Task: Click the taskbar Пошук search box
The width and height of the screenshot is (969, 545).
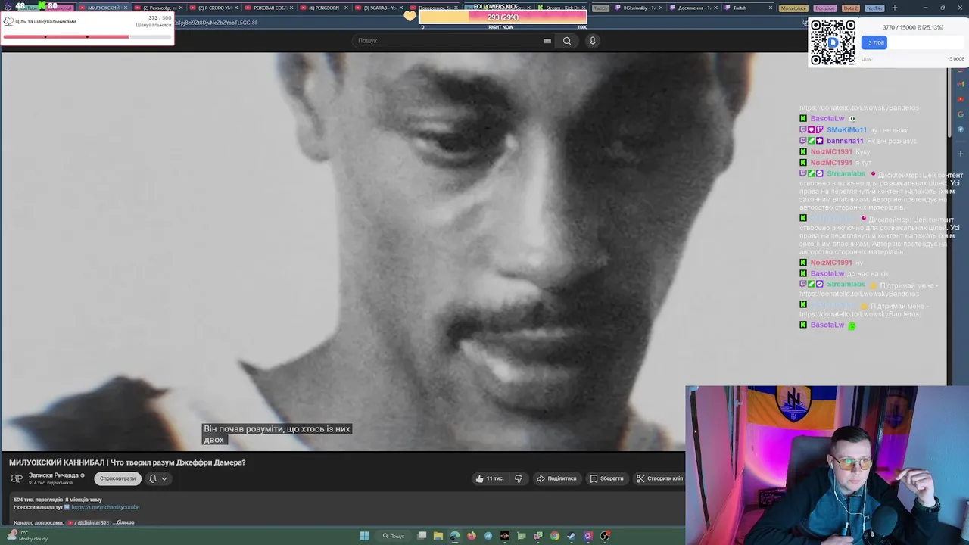Action: click(x=394, y=536)
